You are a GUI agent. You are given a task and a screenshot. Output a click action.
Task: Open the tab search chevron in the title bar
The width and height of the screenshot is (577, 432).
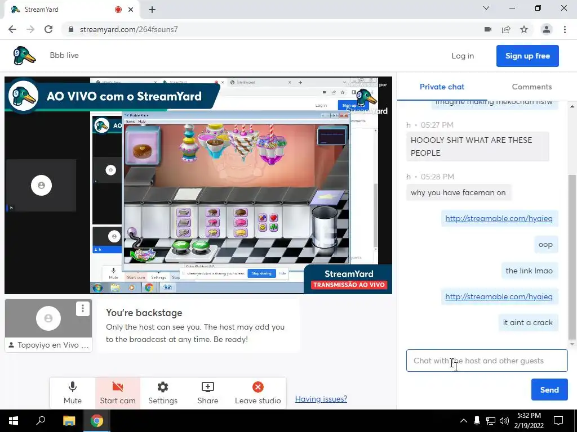click(486, 8)
